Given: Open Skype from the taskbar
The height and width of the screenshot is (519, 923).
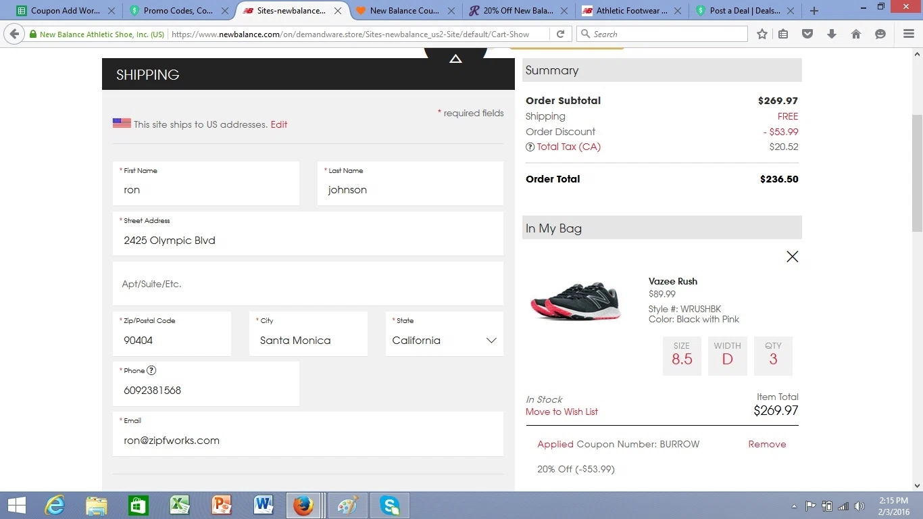Looking at the screenshot, I should pyautogui.click(x=390, y=505).
